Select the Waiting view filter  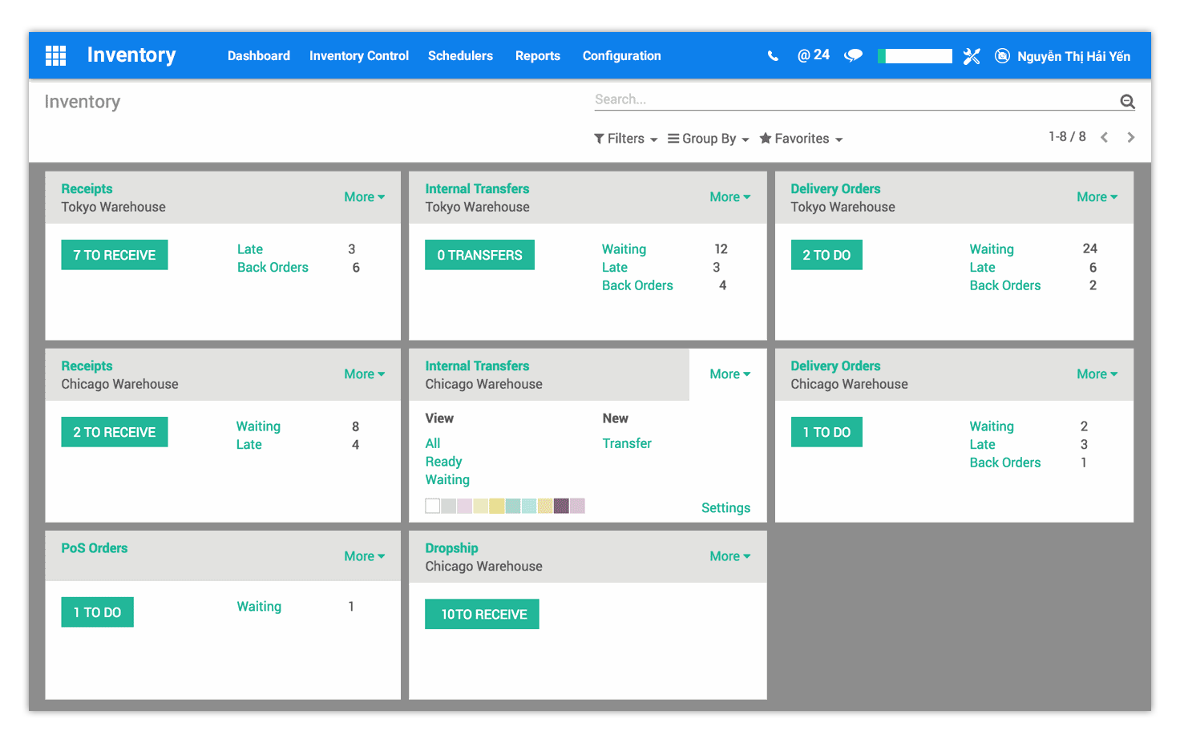point(447,479)
